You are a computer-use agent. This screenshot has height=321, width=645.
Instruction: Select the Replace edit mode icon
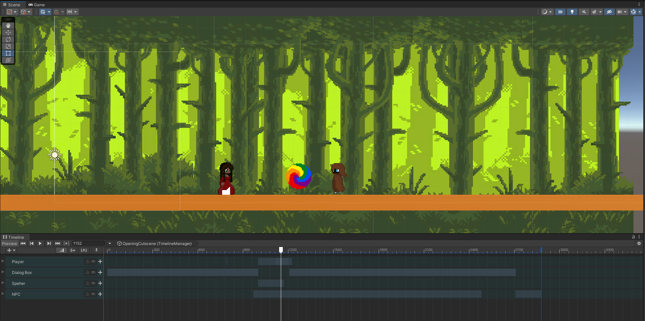84,250
